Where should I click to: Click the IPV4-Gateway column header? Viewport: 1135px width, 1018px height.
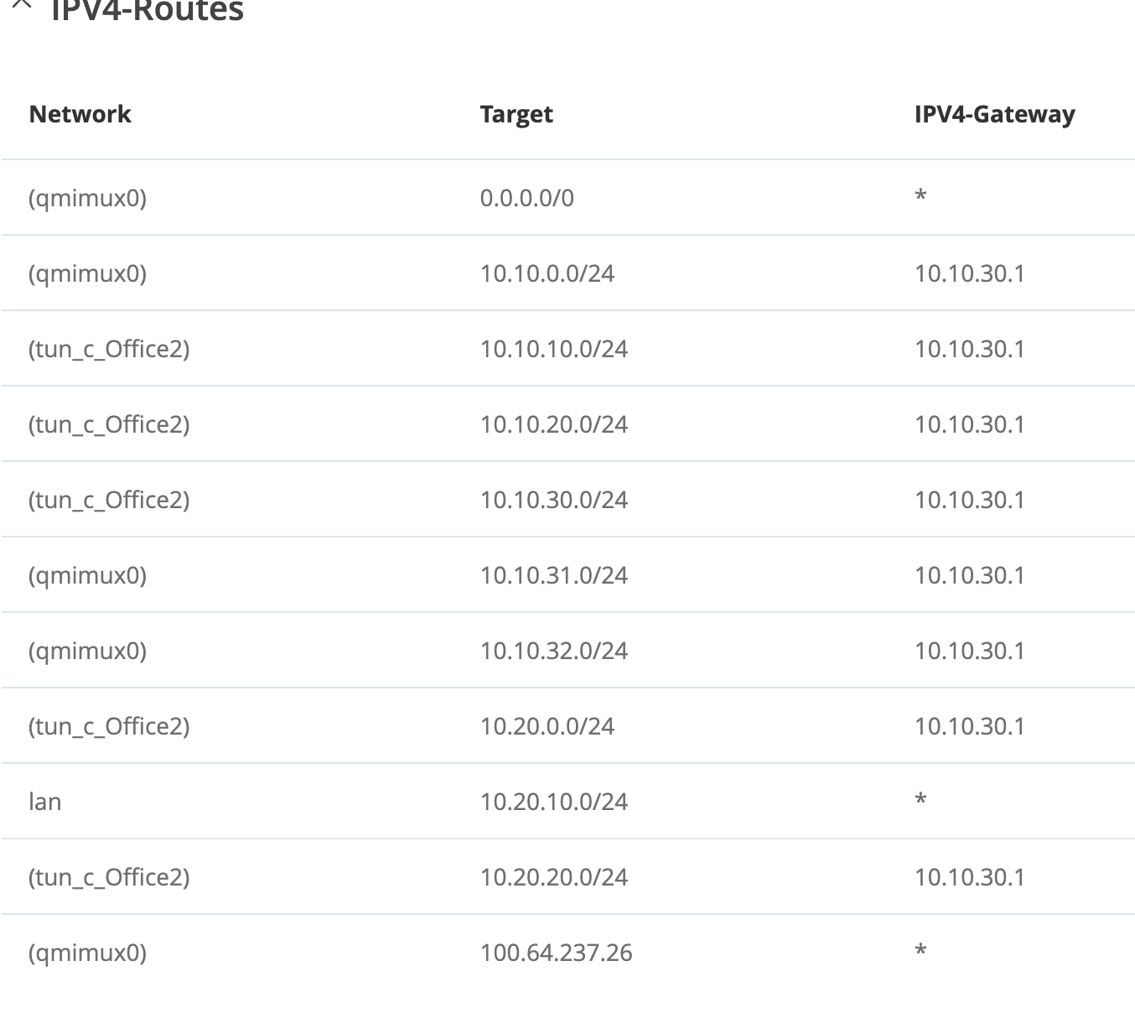click(994, 114)
